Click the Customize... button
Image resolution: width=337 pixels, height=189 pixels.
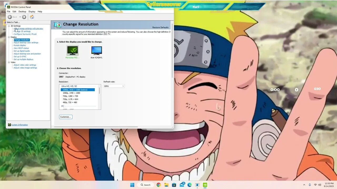click(x=66, y=117)
